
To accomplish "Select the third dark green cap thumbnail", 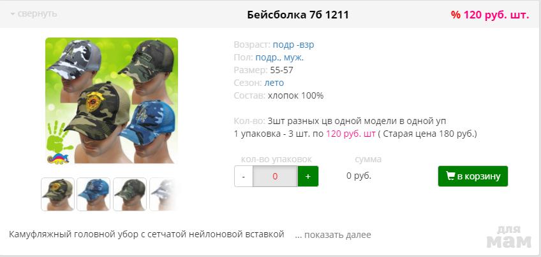I will click(x=130, y=194).
